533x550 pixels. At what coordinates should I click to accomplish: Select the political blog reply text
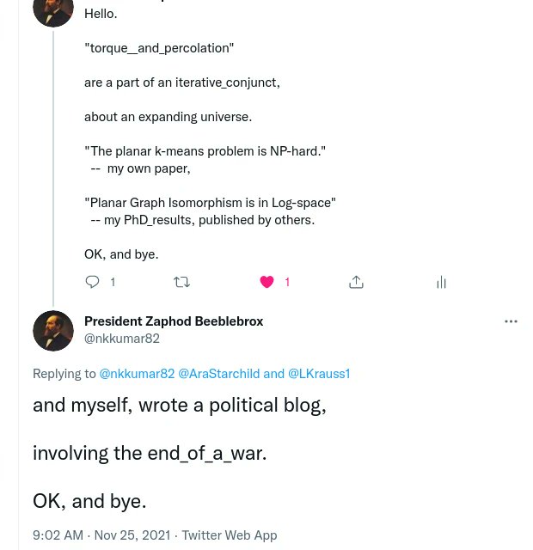click(180, 406)
